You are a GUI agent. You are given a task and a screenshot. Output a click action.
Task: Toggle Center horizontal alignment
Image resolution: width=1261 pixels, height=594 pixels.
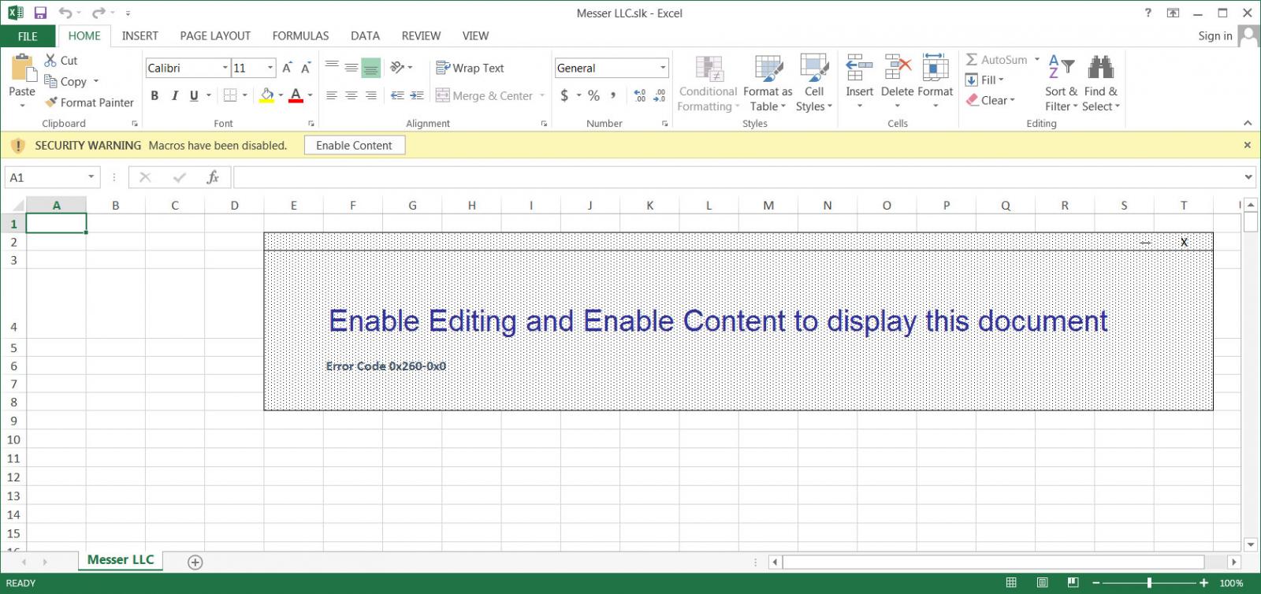[352, 95]
